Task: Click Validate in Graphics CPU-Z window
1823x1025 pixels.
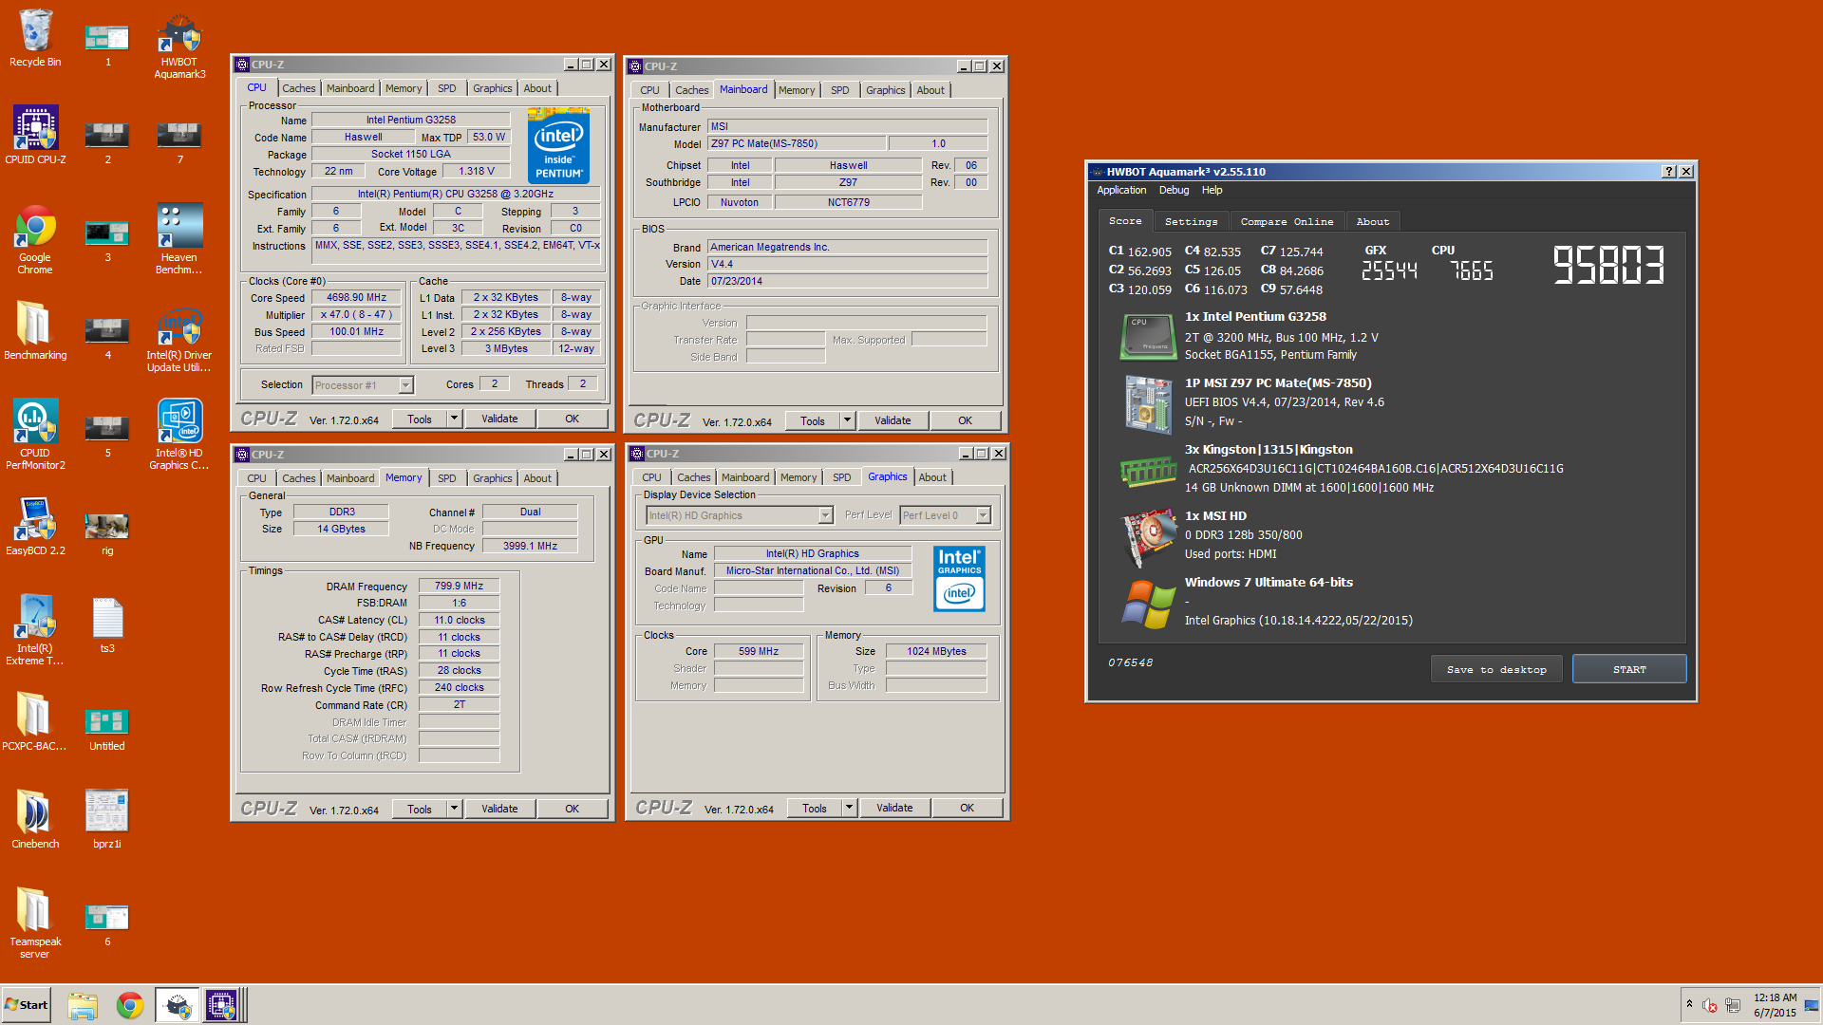Action: (x=894, y=808)
